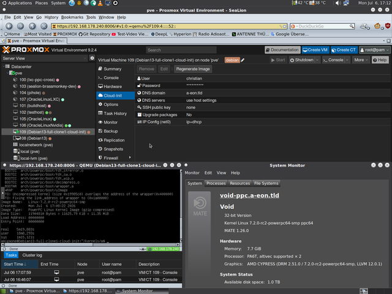Click the browser Reload page button
392x294 pixels.
32,26
